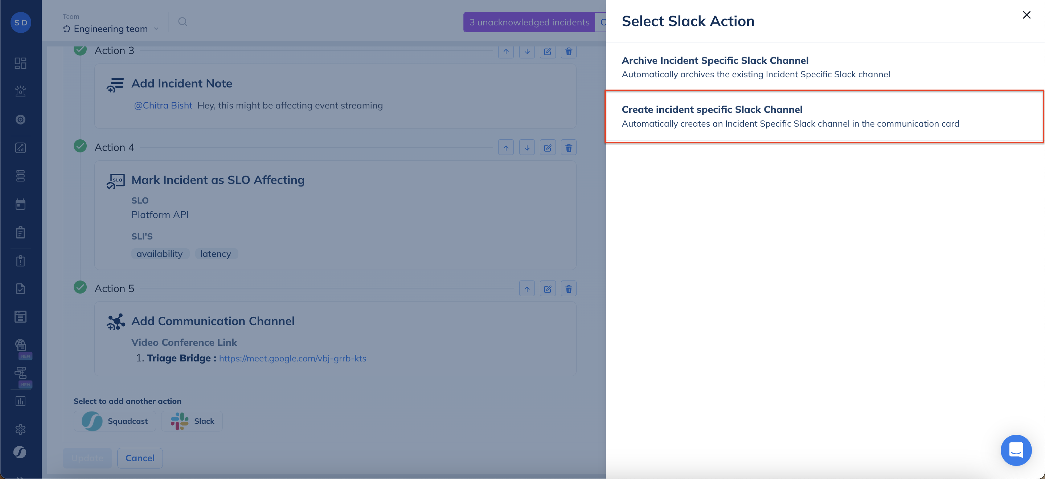Close the Select Slack Action panel
The height and width of the screenshot is (479, 1045).
(1026, 15)
